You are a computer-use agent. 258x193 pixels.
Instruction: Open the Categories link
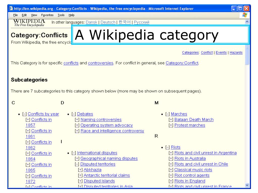click(x=190, y=53)
